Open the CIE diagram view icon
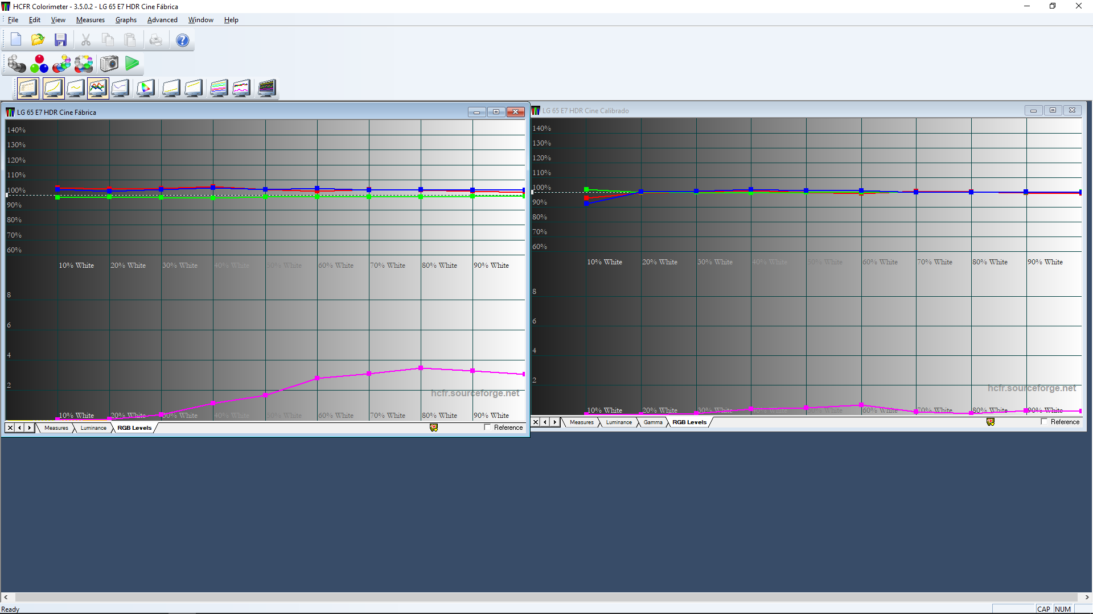Image resolution: width=1093 pixels, height=614 pixels. [x=145, y=88]
